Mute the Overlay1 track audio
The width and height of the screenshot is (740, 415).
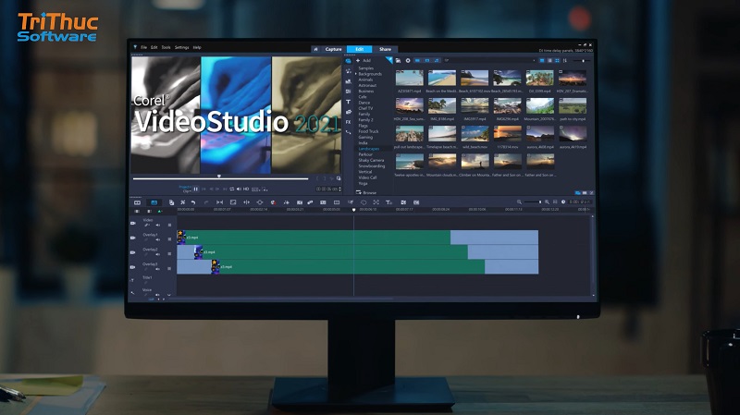pyautogui.click(x=157, y=241)
